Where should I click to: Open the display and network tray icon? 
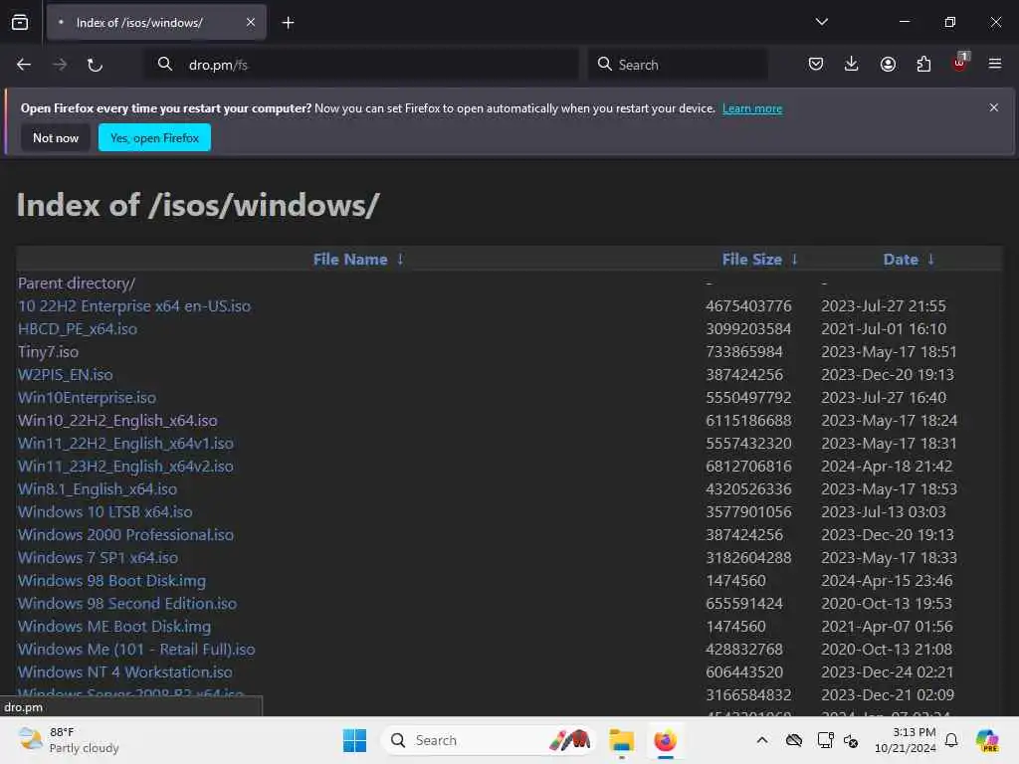[825, 740]
